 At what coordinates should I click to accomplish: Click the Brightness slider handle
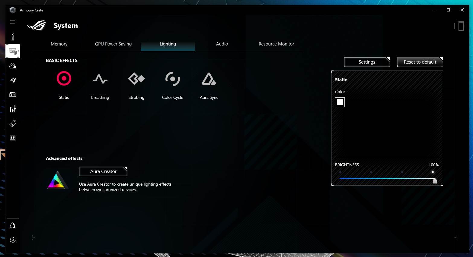435,180
